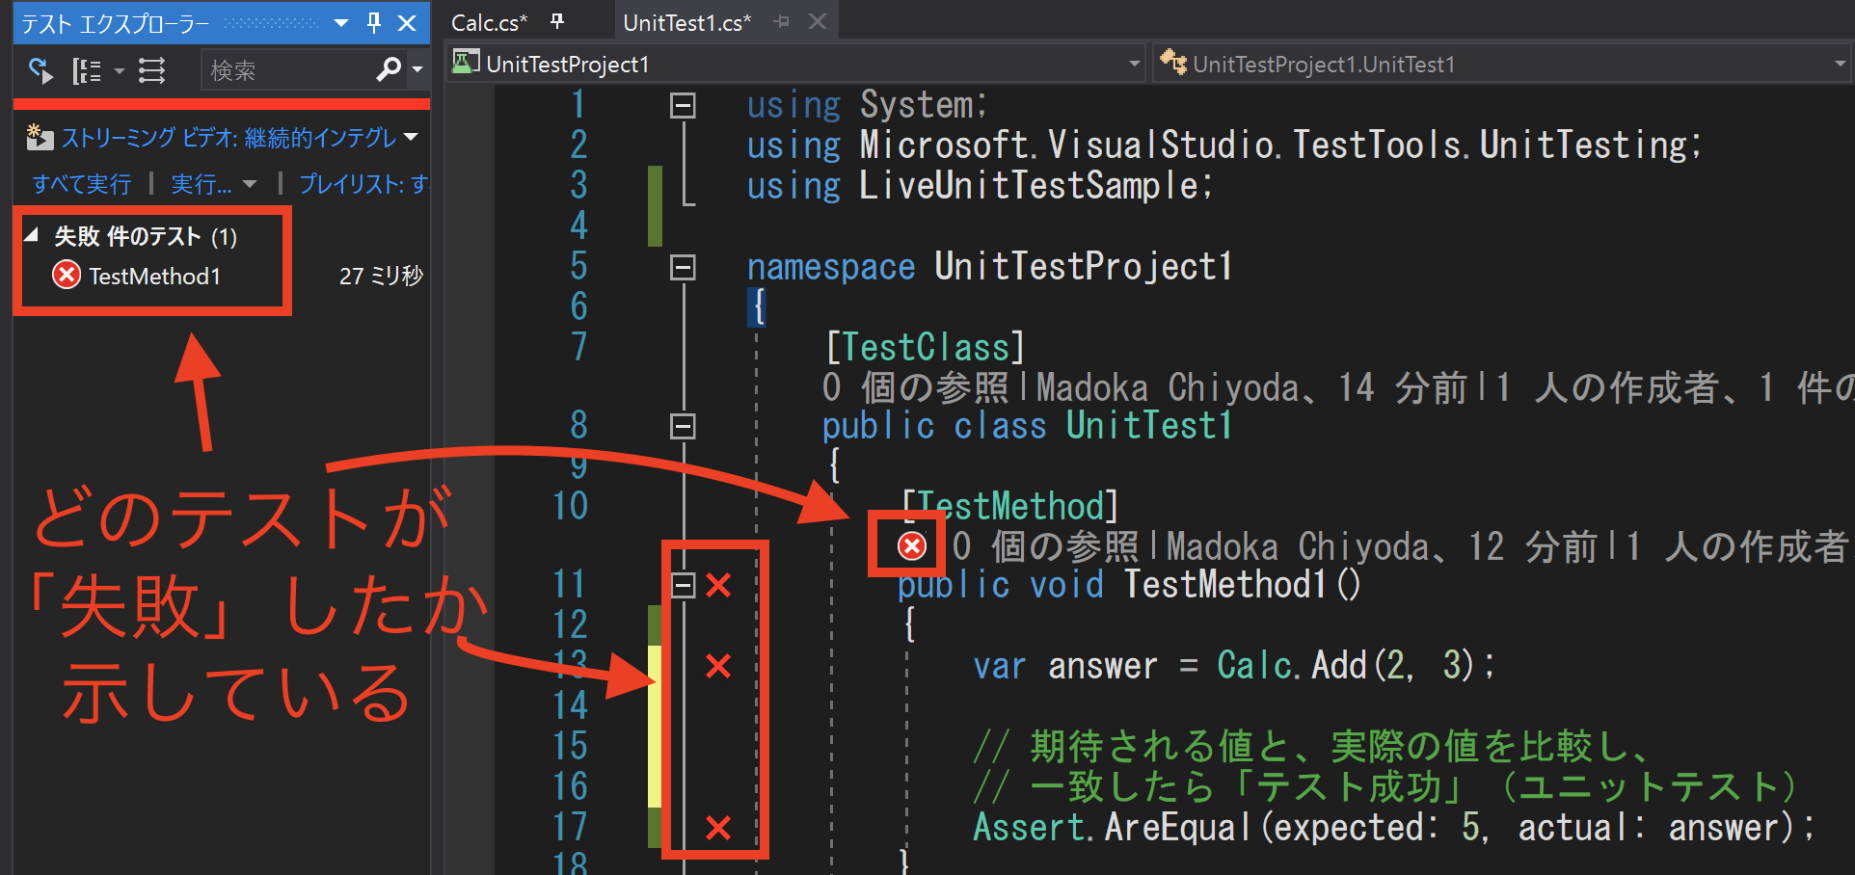Open the group-by tree view icon

87,70
